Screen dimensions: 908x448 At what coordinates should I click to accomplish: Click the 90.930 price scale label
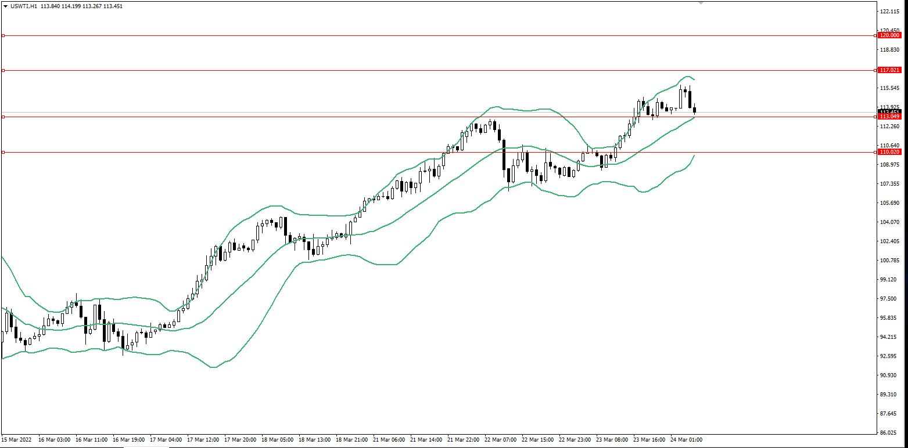[x=888, y=375]
